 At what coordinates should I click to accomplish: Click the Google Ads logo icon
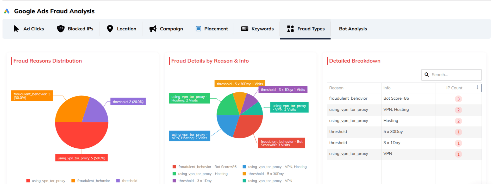coord(7,11)
